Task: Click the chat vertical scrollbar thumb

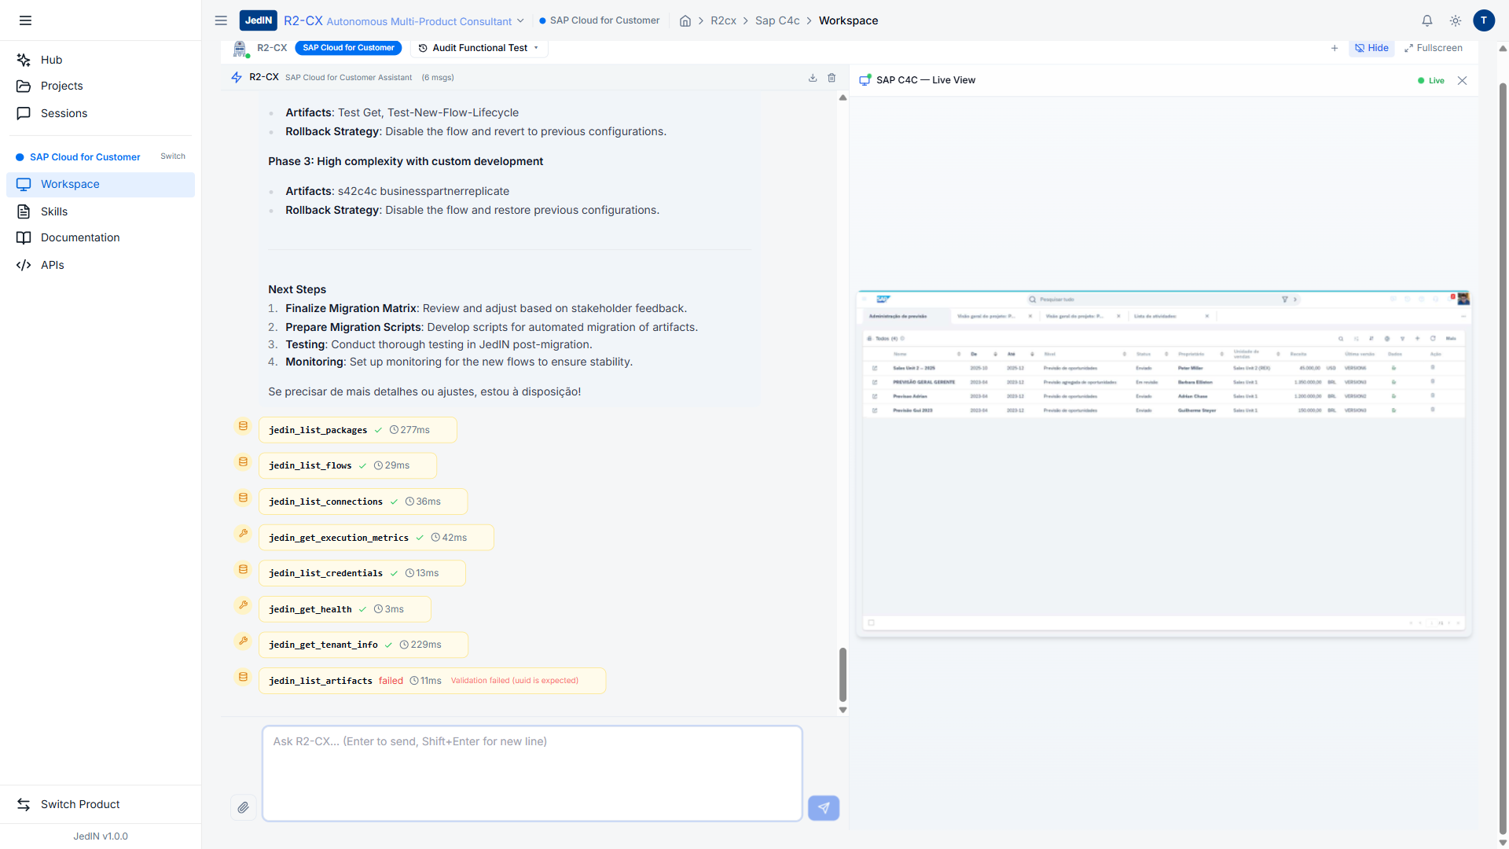Action: [x=843, y=674]
